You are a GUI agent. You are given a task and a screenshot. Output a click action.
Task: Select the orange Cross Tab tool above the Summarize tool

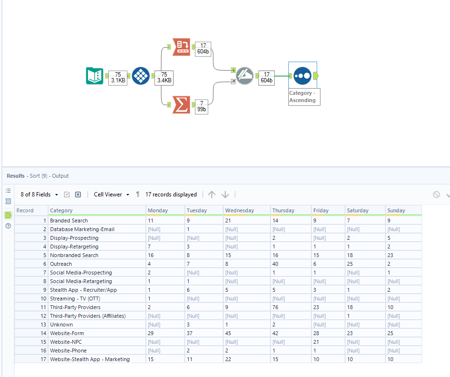tap(180, 47)
